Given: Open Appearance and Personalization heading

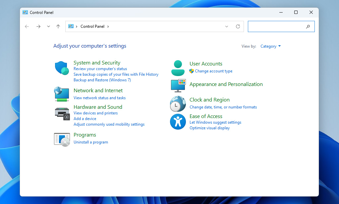Looking at the screenshot, I should pos(226,84).
